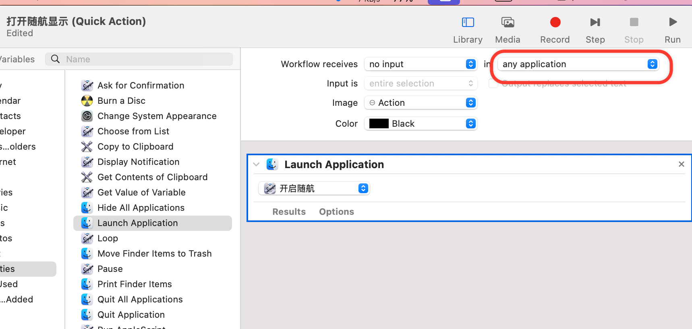This screenshot has height=329, width=692.
Task: Click the Choose from List icon
Action: pos(87,131)
